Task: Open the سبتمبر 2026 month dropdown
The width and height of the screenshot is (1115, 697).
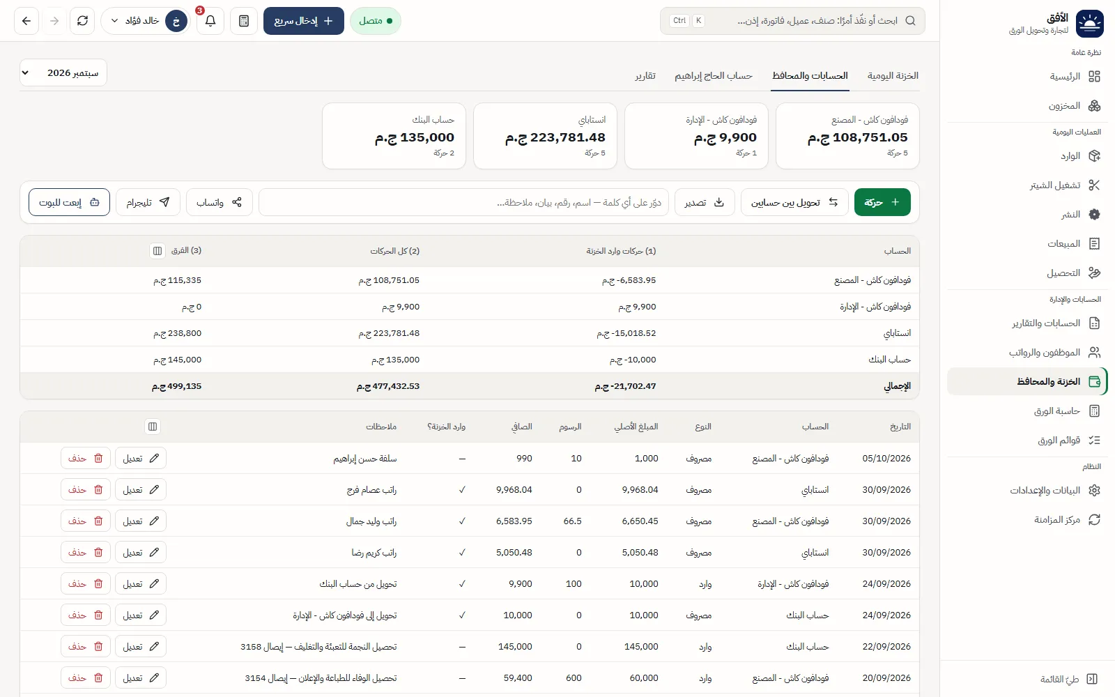Action: pos(63,72)
